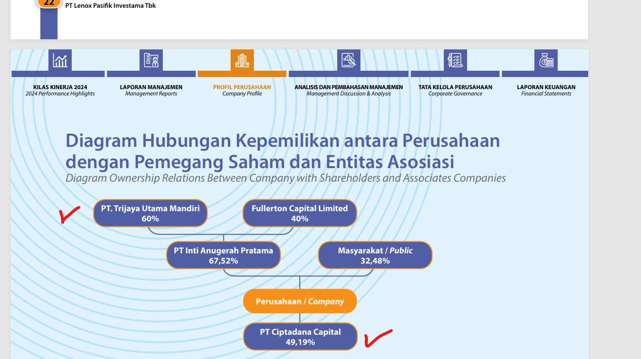
Task: Click '2024 Performance Highlights' subtitle text
Action: [x=60, y=94]
